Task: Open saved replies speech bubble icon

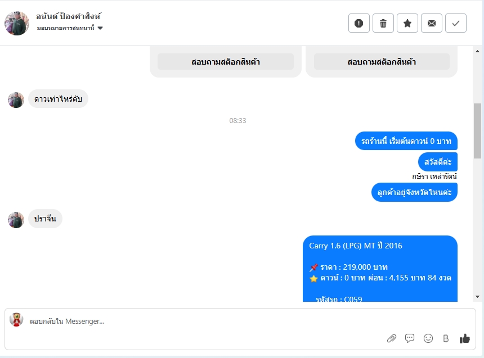Action: (410, 338)
